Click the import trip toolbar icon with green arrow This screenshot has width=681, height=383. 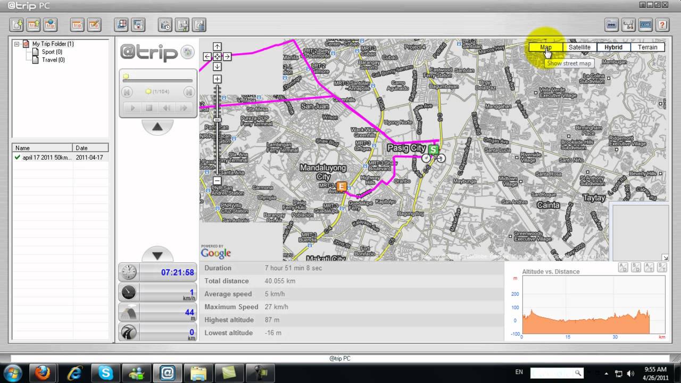pos(17,24)
